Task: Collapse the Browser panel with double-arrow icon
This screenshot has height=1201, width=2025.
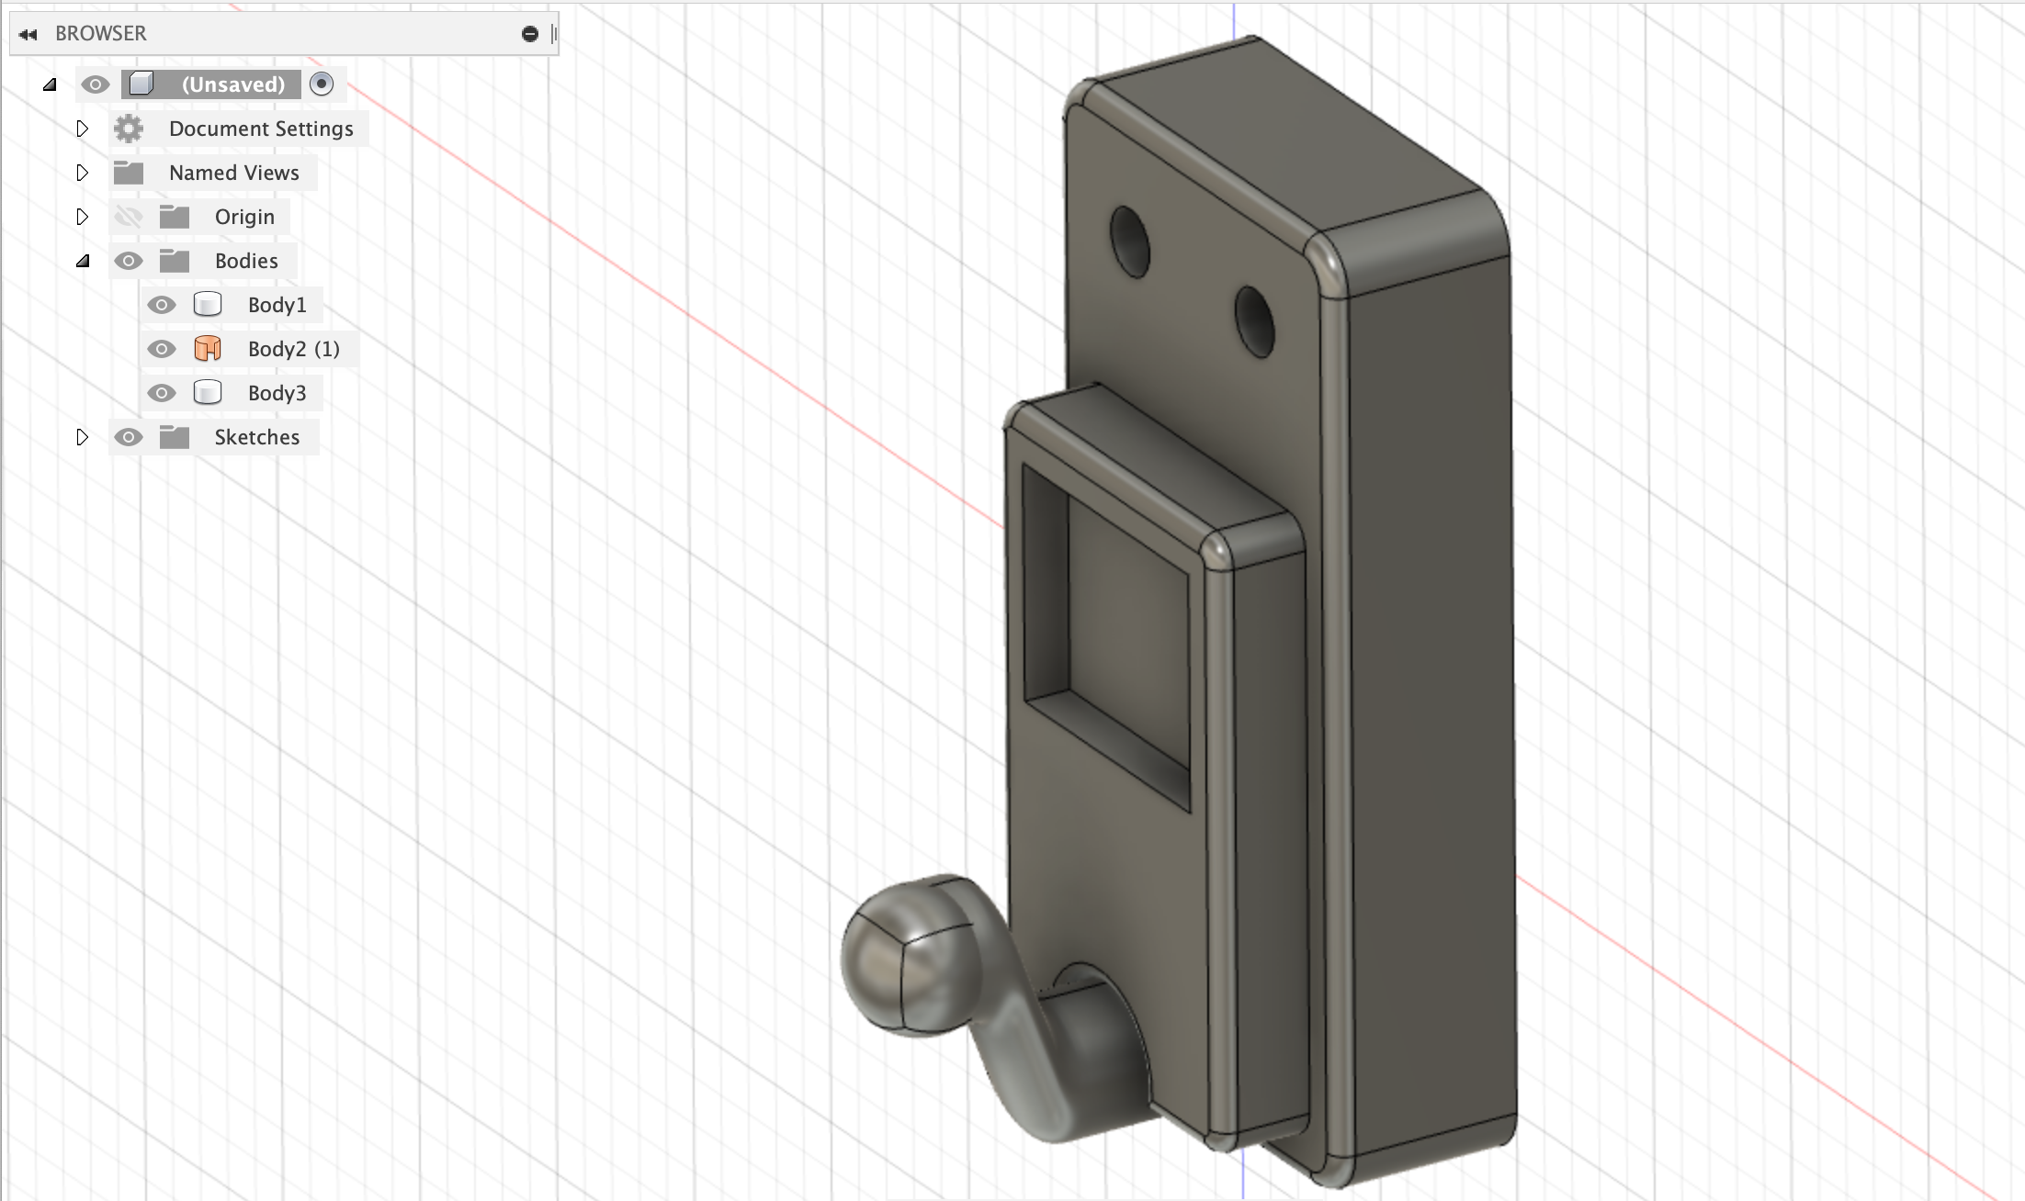Action: [x=28, y=34]
